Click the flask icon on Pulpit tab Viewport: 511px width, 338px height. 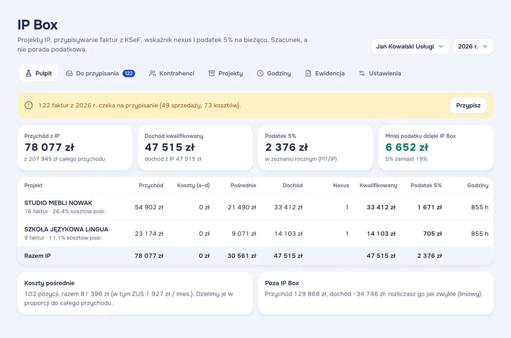point(29,73)
